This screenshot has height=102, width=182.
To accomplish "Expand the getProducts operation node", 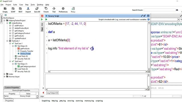I will point(10,36).
